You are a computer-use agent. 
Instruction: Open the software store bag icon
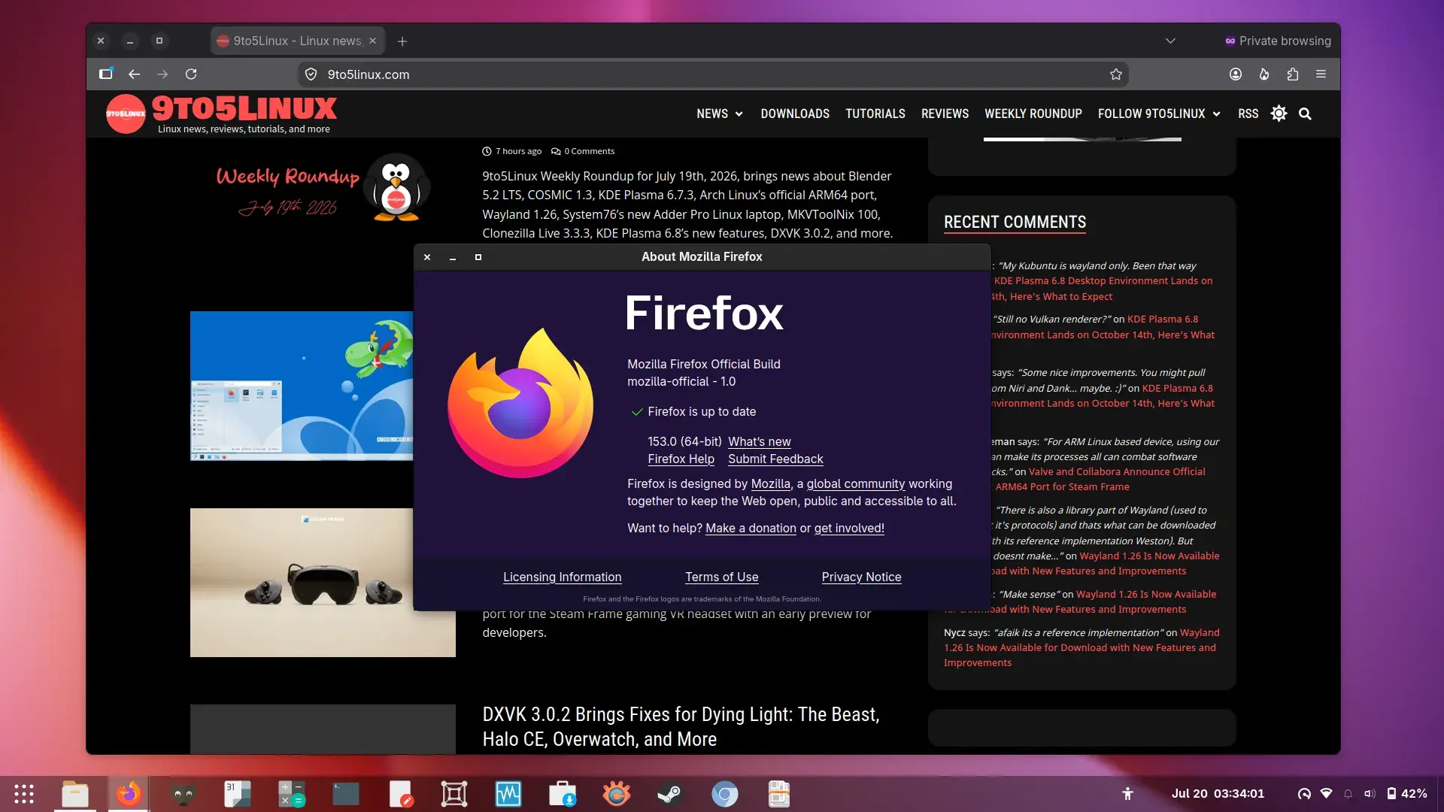click(x=563, y=794)
